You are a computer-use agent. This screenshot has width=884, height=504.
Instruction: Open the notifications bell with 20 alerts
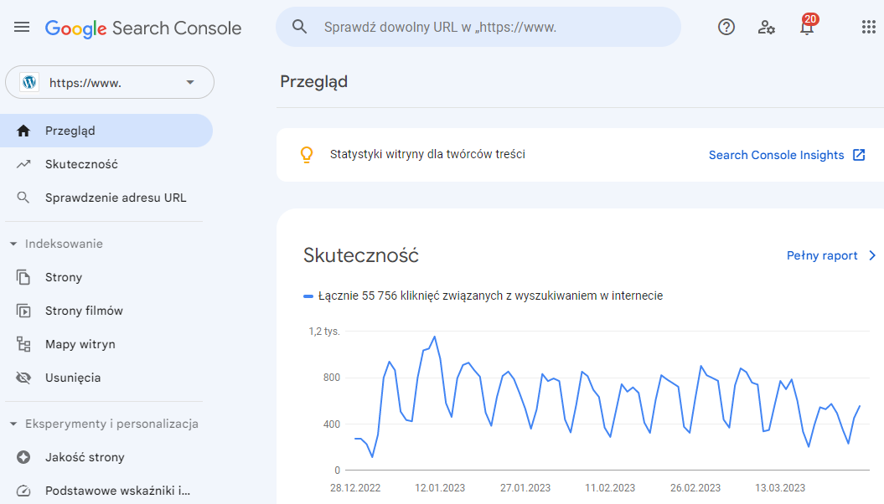coord(806,27)
